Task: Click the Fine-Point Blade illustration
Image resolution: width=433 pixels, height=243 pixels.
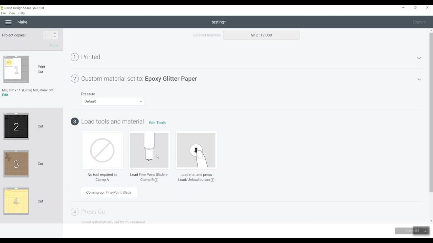Action: coord(149,150)
